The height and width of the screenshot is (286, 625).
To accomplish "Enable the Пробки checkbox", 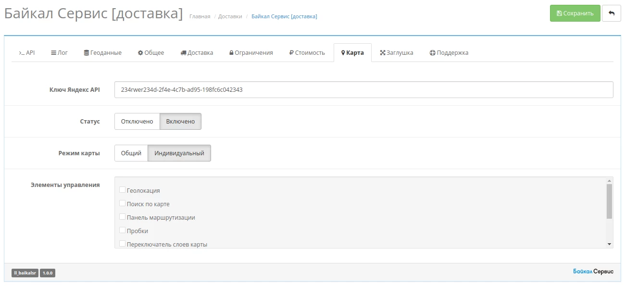I will (x=122, y=231).
